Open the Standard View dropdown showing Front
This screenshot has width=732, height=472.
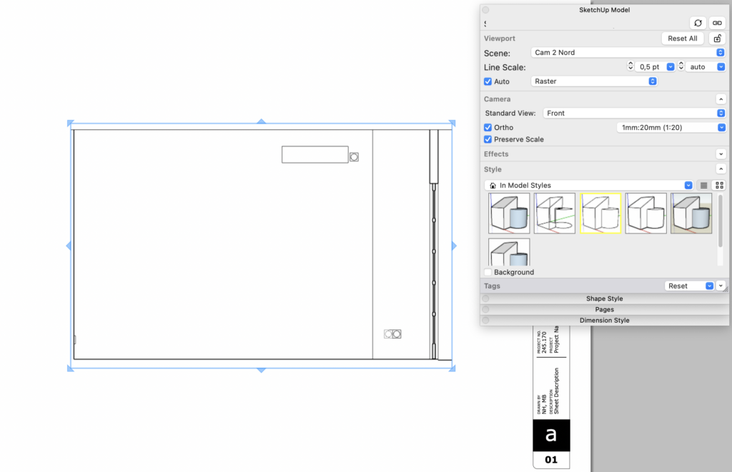[x=634, y=113]
